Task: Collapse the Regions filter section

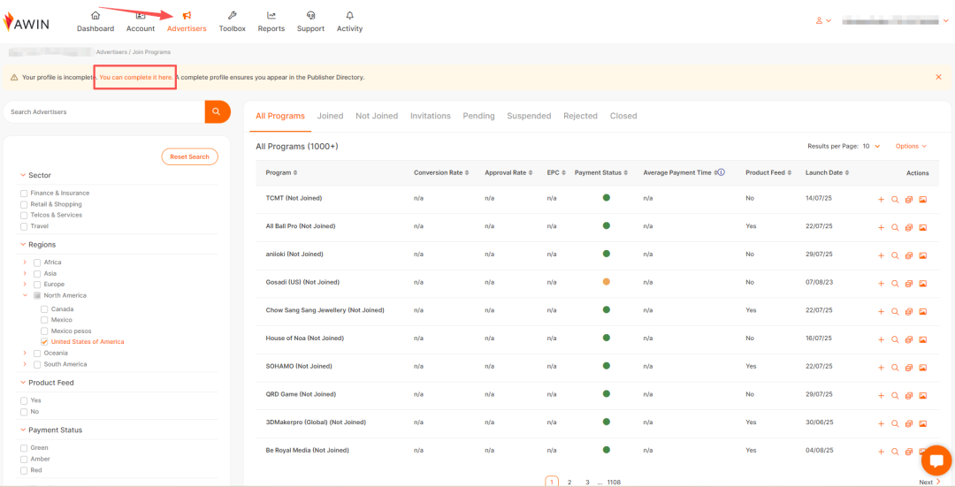Action: point(23,245)
